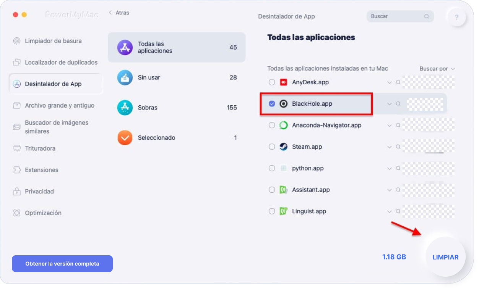
Task: Click the LIMPIAR button
Action: (x=445, y=257)
